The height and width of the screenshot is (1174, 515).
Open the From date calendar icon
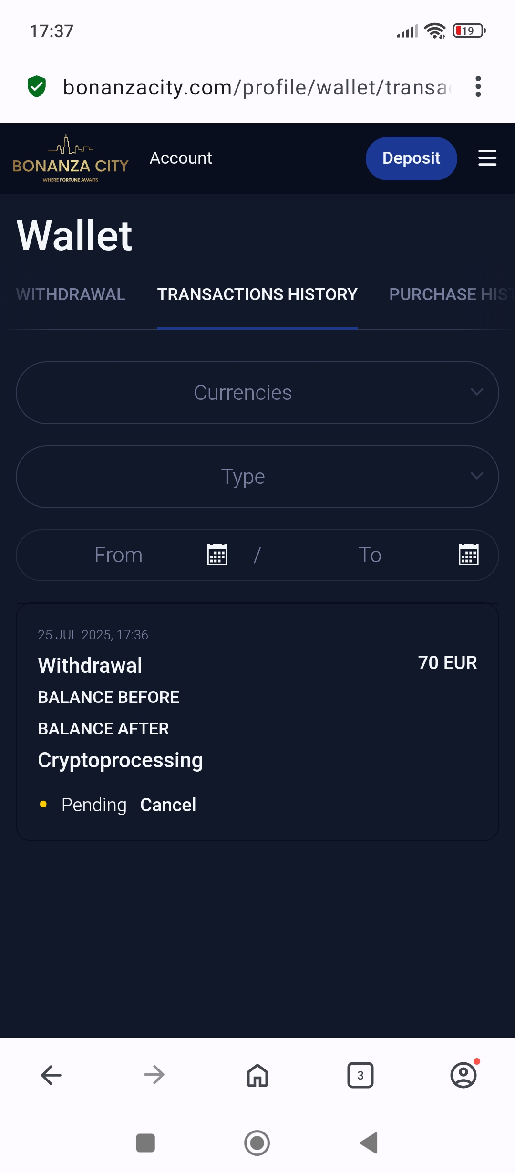point(217,555)
